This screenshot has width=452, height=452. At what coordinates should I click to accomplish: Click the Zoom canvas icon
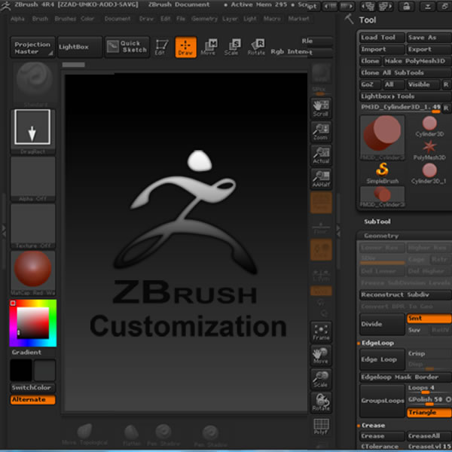pyautogui.click(x=321, y=132)
